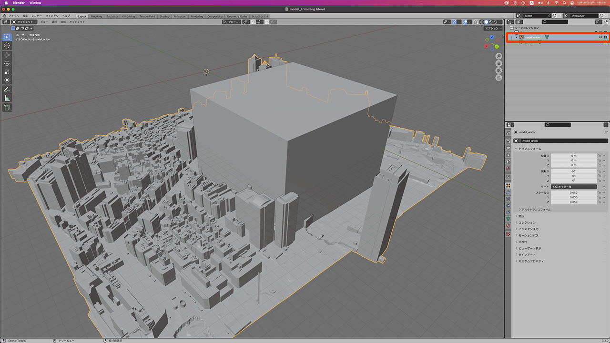Viewport: 610px width, 343px height.
Task: Switch to solid shading mode
Action: pos(486,22)
